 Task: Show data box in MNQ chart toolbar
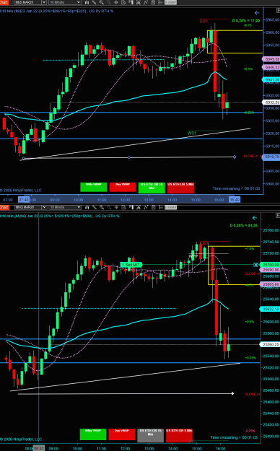point(123,207)
